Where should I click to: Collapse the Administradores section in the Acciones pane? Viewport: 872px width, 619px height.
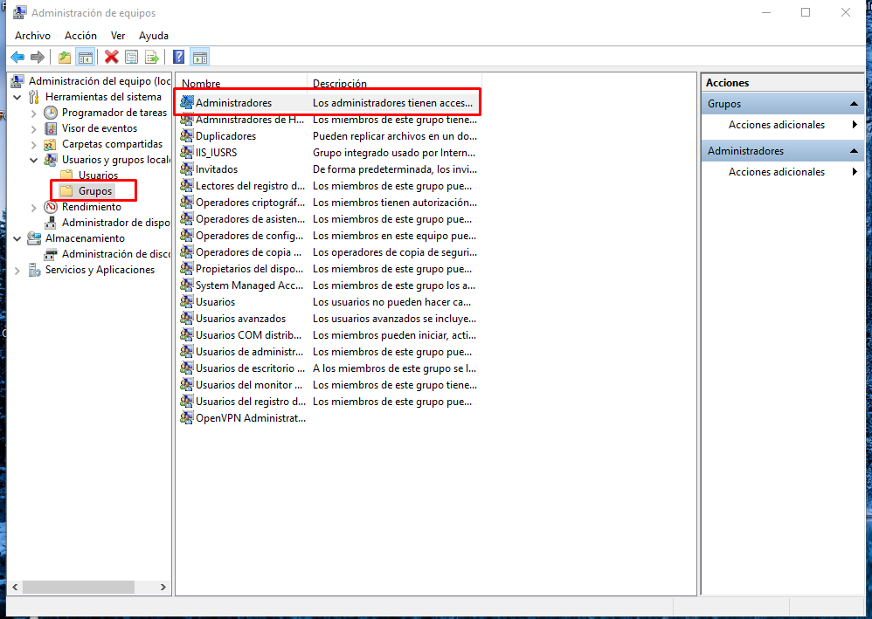pos(854,151)
